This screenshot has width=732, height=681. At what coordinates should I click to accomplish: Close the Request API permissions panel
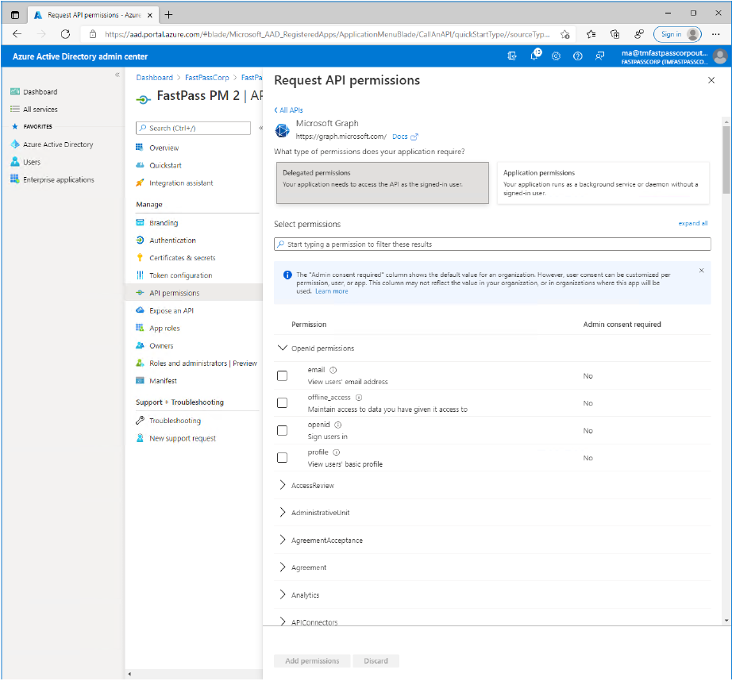(711, 80)
